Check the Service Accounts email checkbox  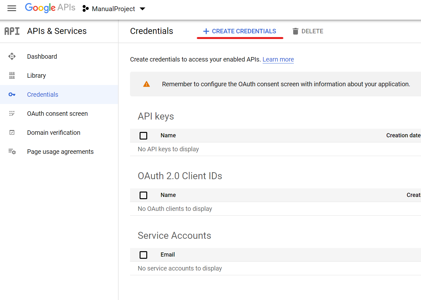143,255
